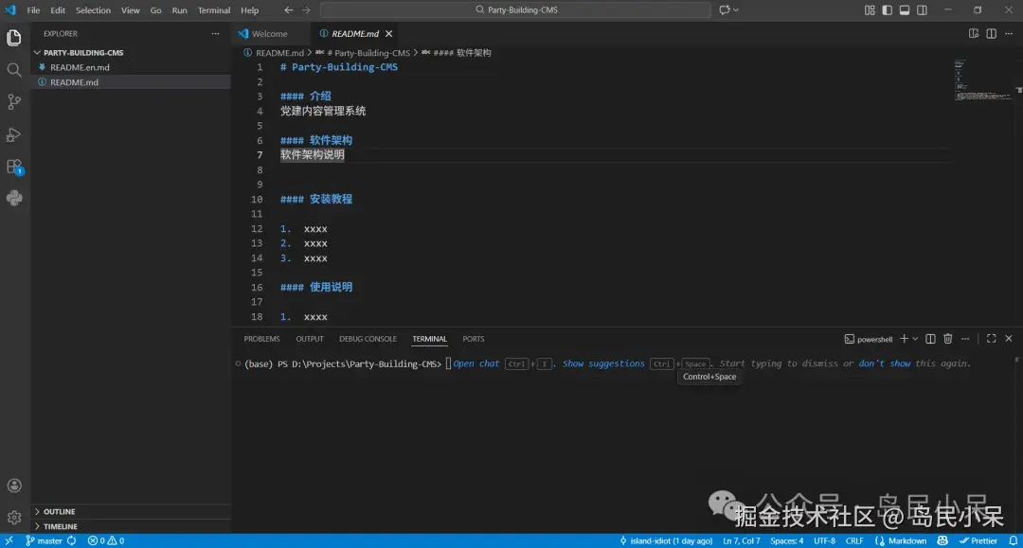Open the notifications bell
The height and width of the screenshot is (548, 1023).
1014,540
